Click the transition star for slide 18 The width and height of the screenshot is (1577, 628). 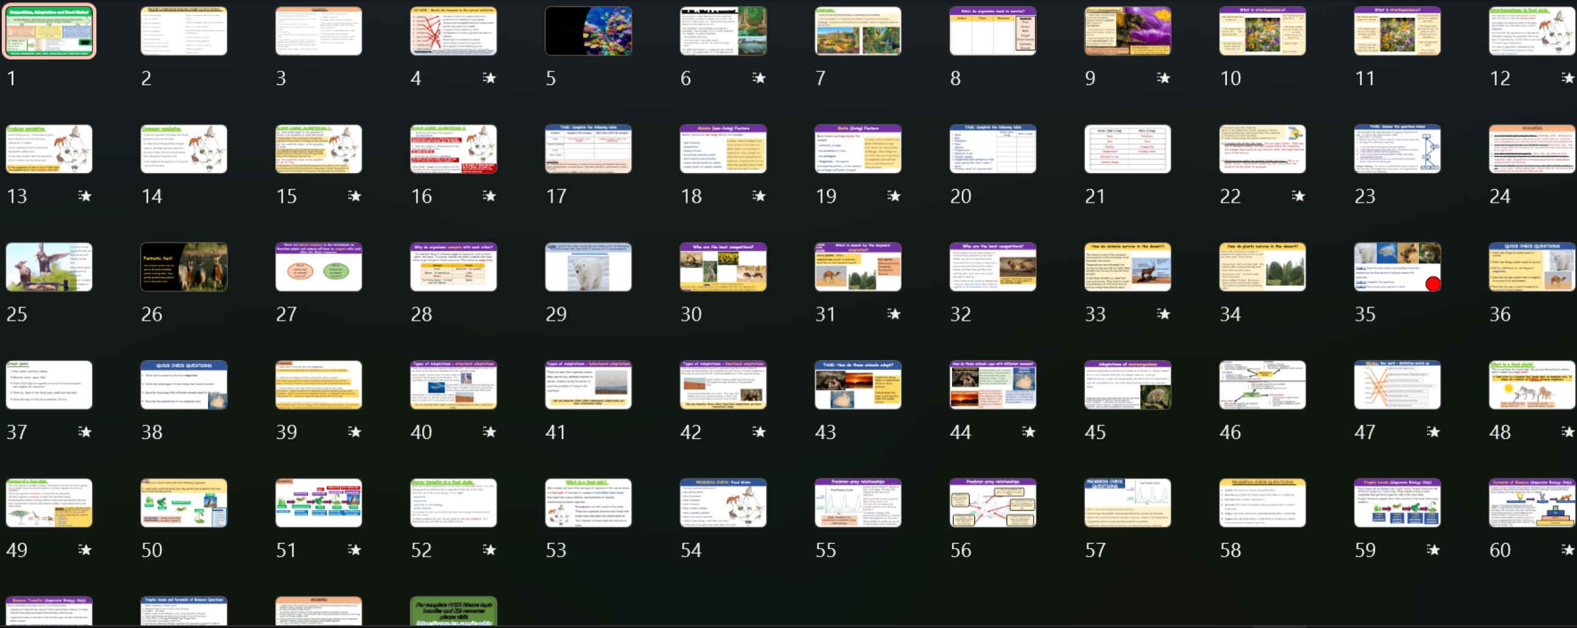(x=759, y=196)
